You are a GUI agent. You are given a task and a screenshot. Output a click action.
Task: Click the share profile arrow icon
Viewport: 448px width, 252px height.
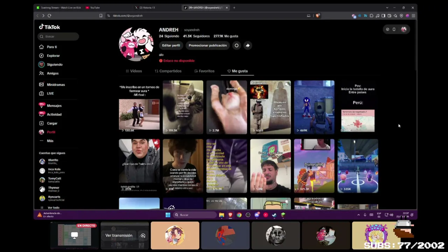pos(247,45)
